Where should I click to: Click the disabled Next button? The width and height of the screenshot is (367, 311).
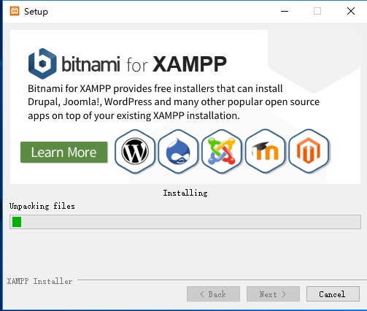click(x=273, y=294)
